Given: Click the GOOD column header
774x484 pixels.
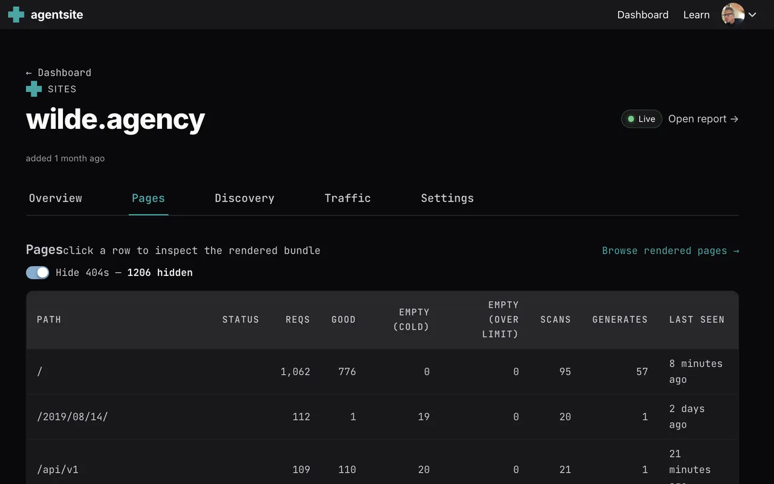Looking at the screenshot, I should pos(343,319).
